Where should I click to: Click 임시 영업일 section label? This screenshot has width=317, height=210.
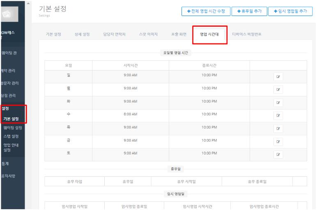pyautogui.click(x=176, y=194)
